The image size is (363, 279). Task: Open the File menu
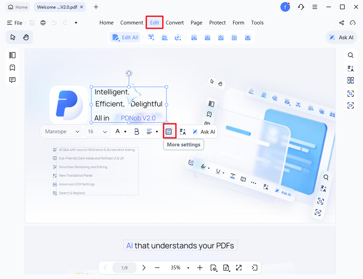tap(14, 23)
